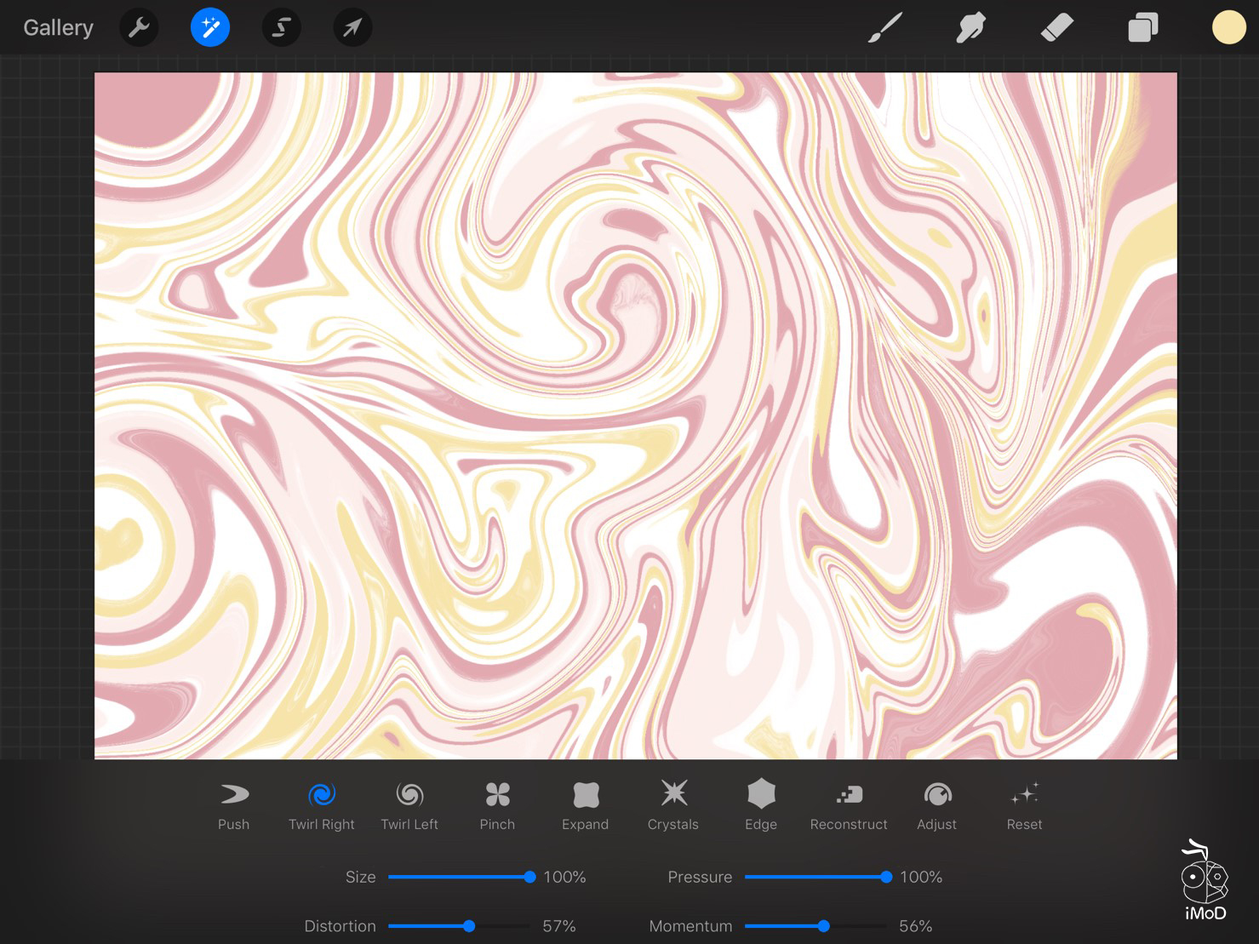
Task: Select the Paint brush tool
Action: 885,28
